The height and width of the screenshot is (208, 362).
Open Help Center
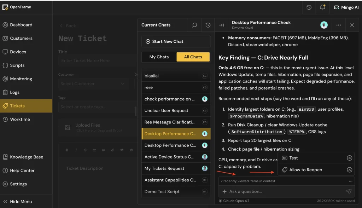point(26,171)
